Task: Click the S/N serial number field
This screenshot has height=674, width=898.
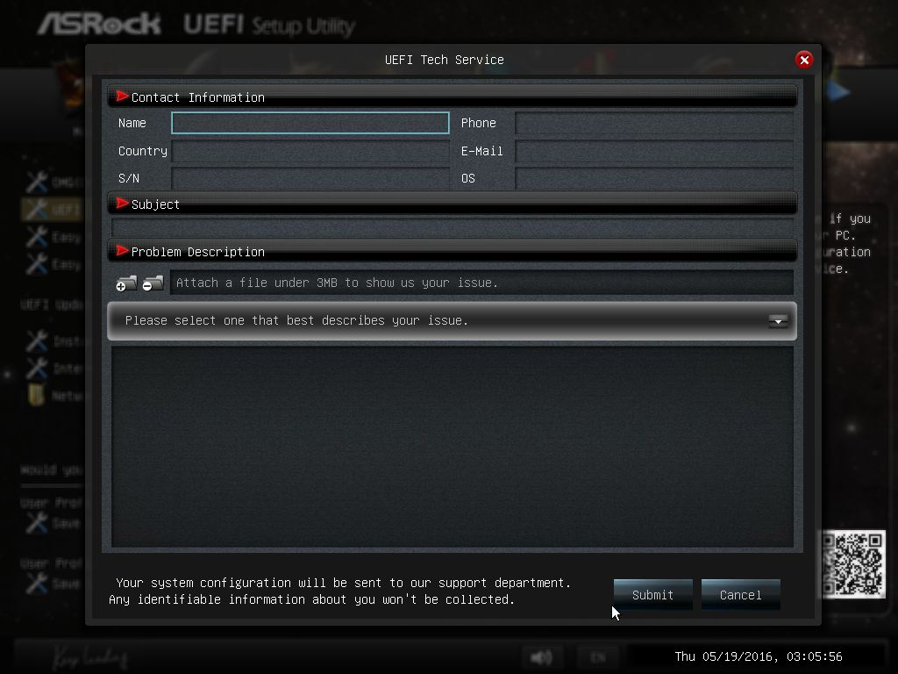Action: tap(310, 178)
